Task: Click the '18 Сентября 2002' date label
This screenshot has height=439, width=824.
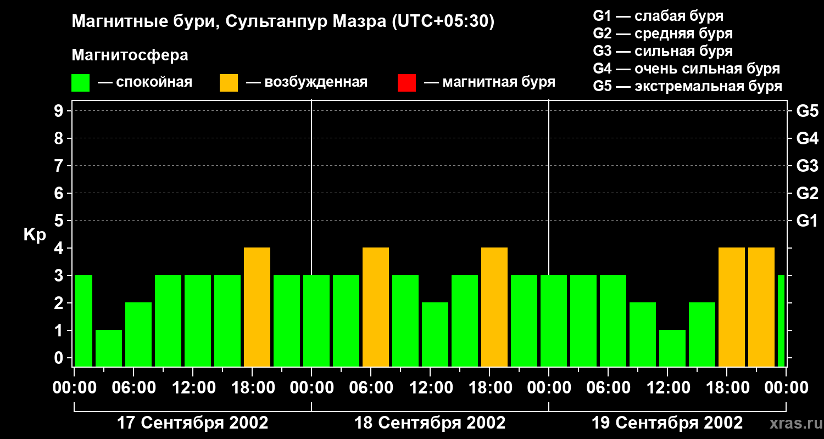Action: click(x=430, y=423)
